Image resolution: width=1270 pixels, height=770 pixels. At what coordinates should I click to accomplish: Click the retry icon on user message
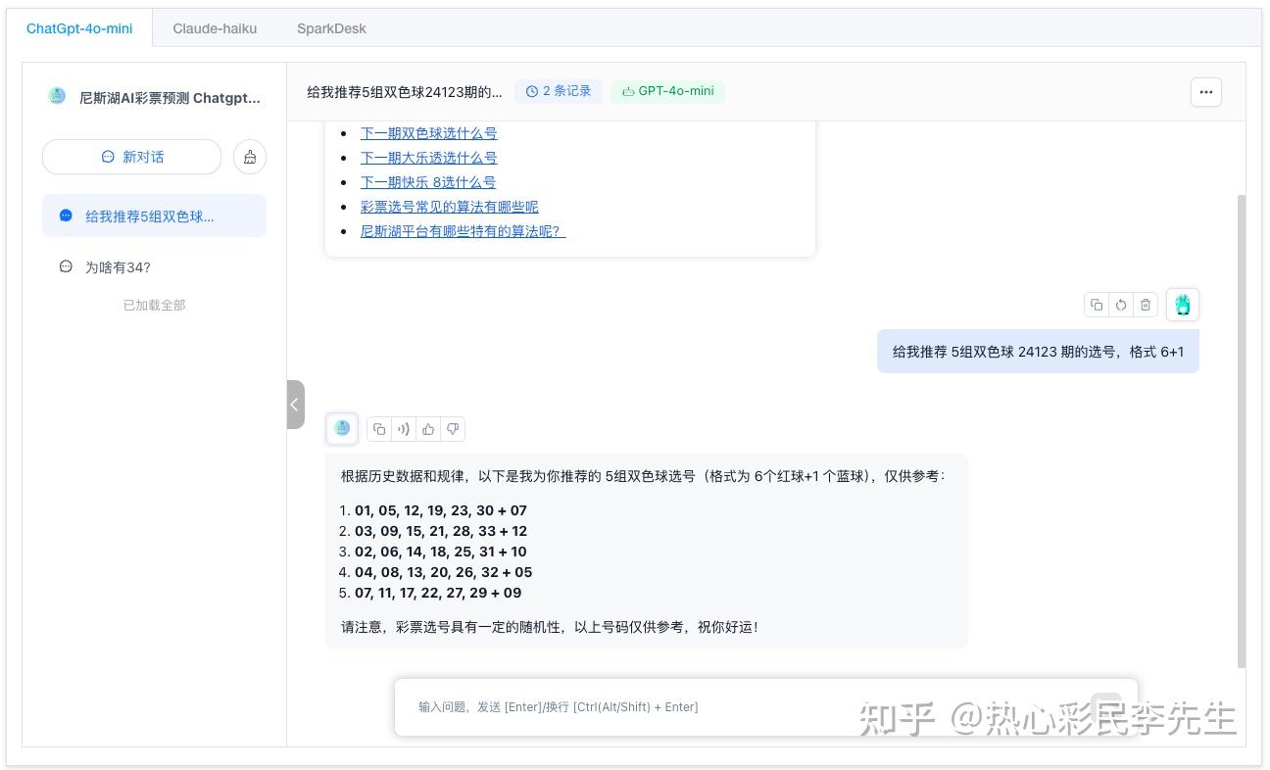(x=1121, y=305)
